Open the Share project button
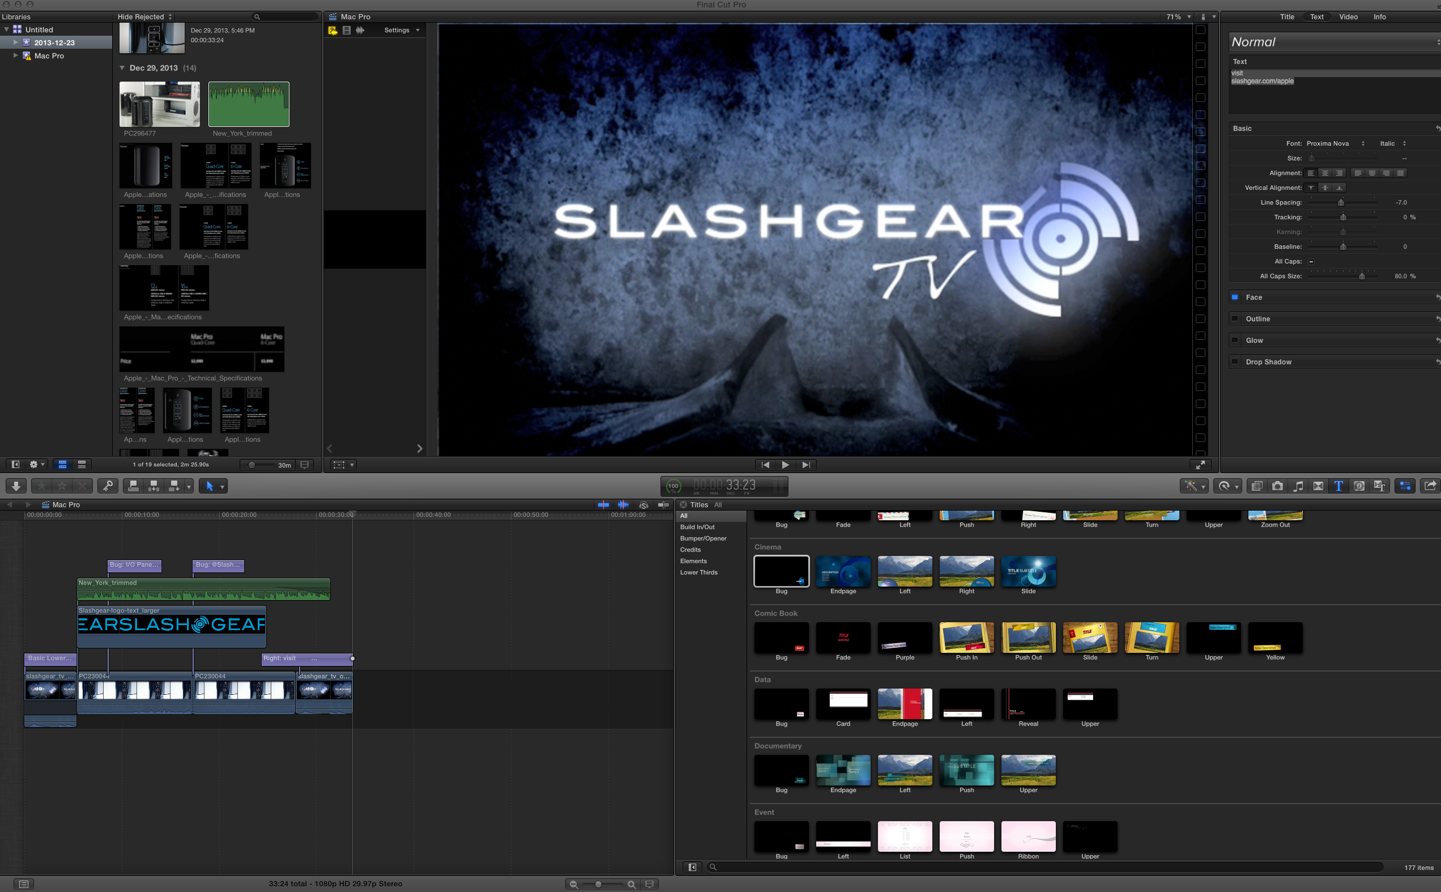The image size is (1441, 892). 1430,486
